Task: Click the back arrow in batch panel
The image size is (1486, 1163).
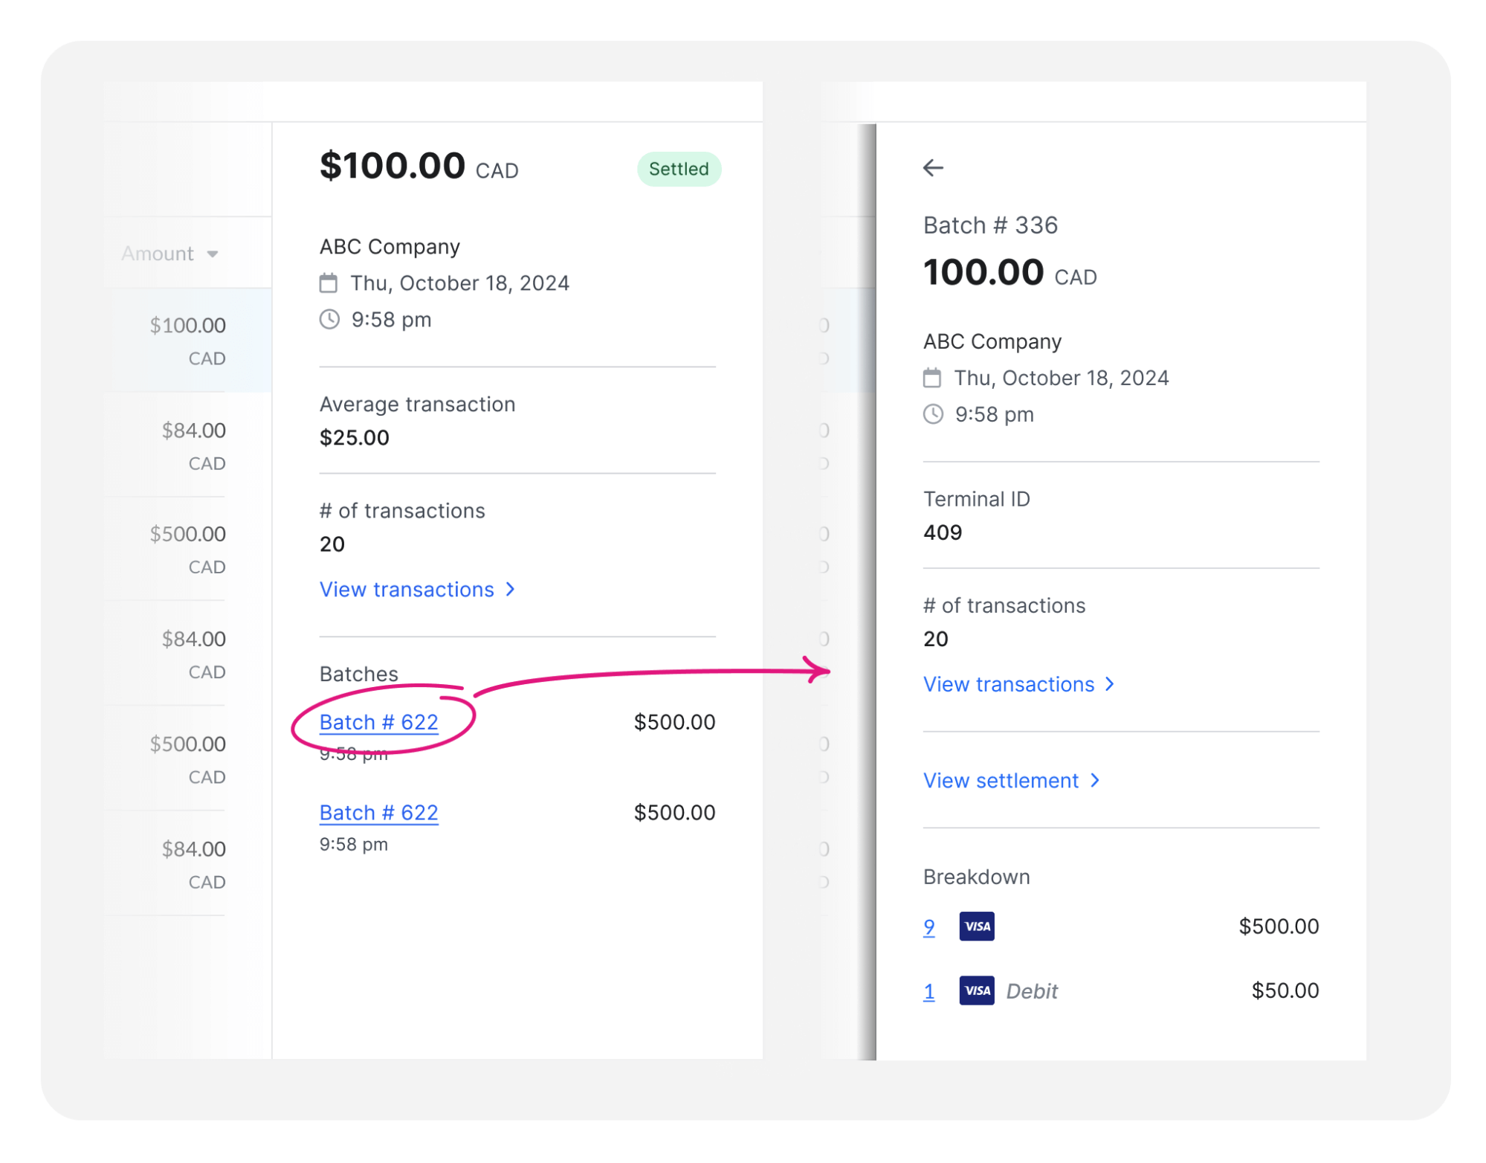Action: (x=933, y=168)
